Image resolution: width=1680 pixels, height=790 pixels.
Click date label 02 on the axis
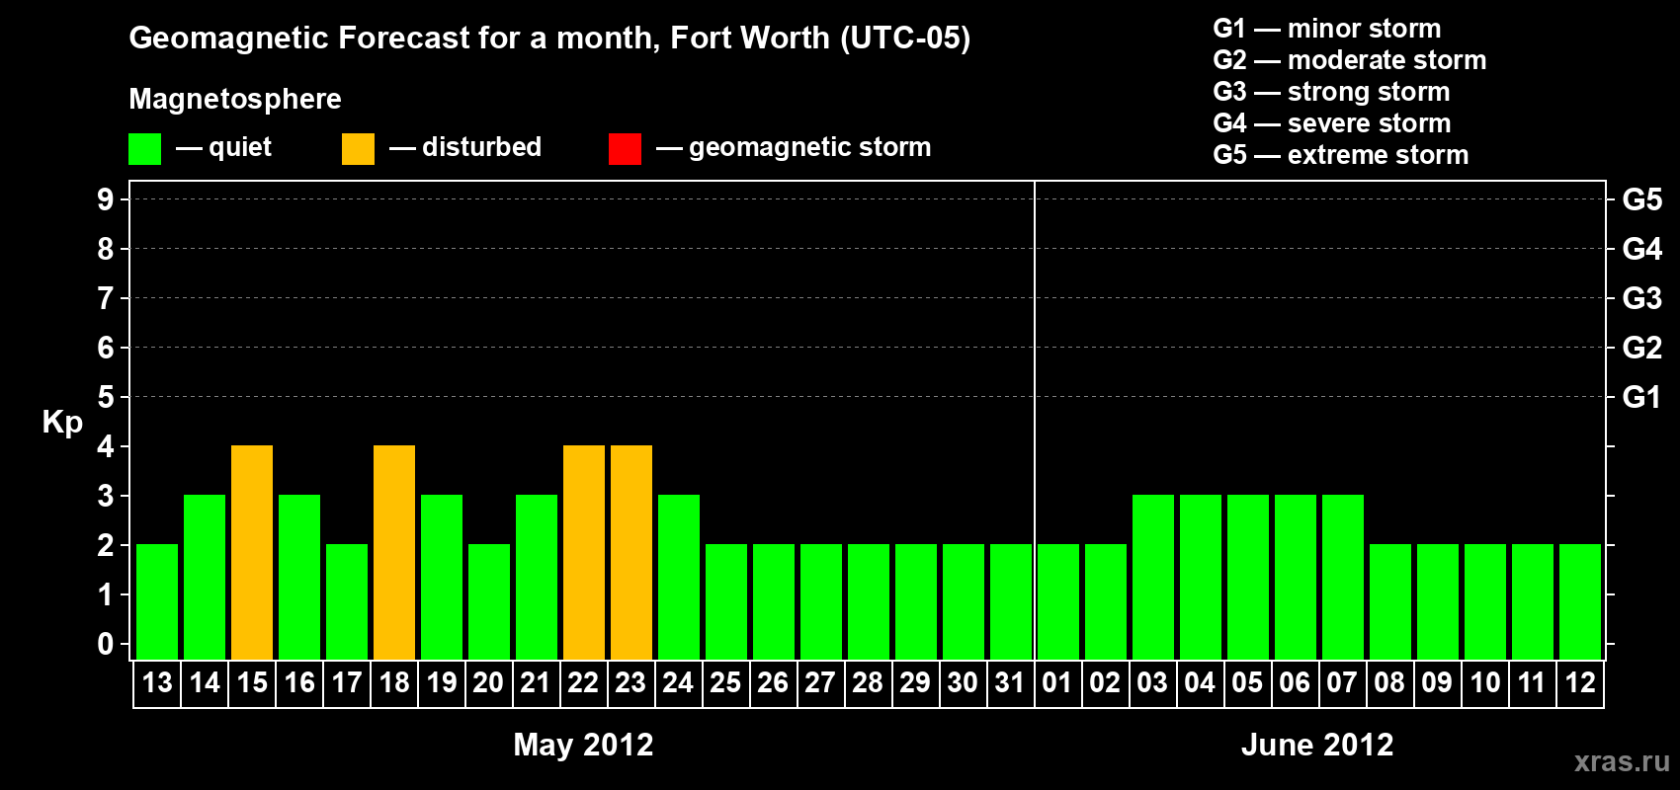(x=1106, y=683)
